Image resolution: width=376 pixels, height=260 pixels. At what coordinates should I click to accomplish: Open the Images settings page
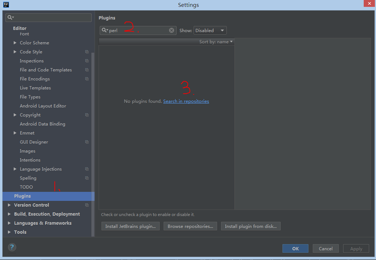(x=27, y=151)
